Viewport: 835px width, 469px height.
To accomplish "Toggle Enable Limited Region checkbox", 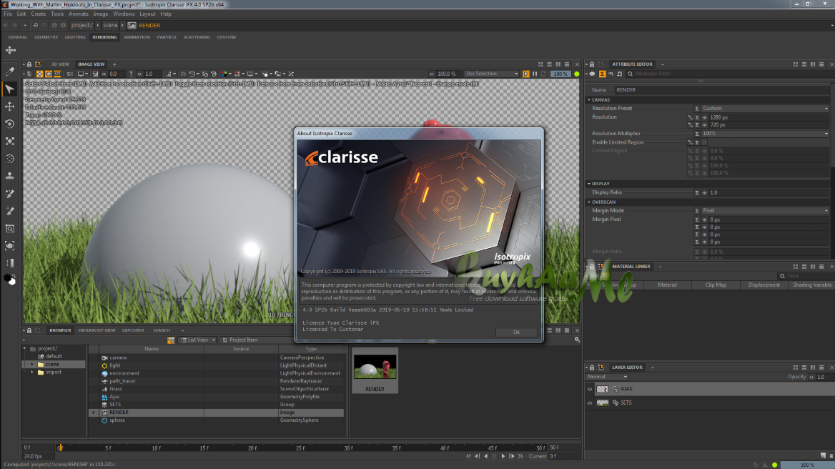I will pos(704,142).
